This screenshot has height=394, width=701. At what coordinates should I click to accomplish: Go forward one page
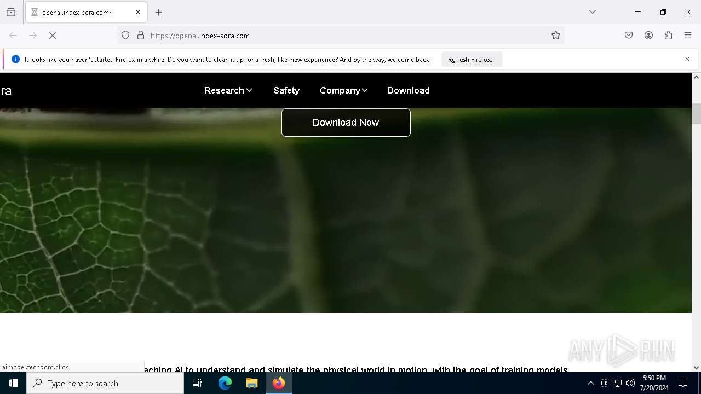point(33,36)
